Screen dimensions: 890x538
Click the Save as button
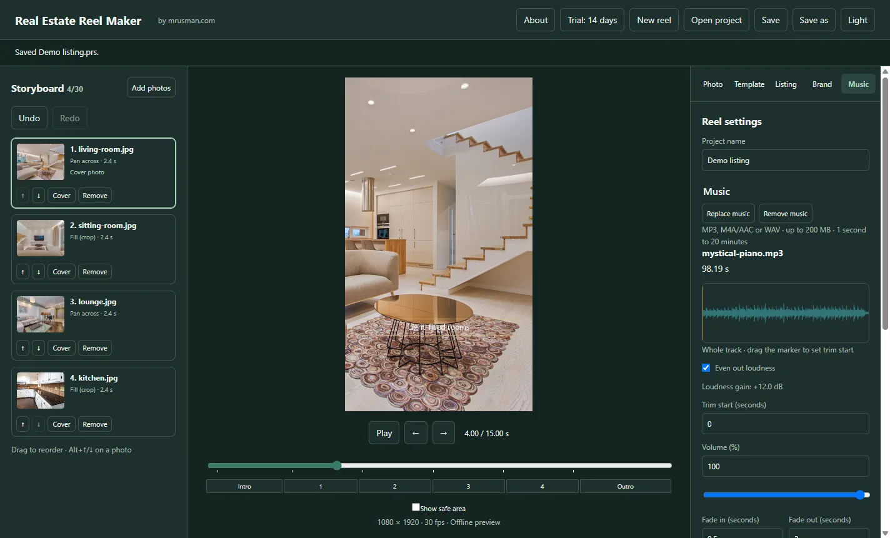click(814, 20)
